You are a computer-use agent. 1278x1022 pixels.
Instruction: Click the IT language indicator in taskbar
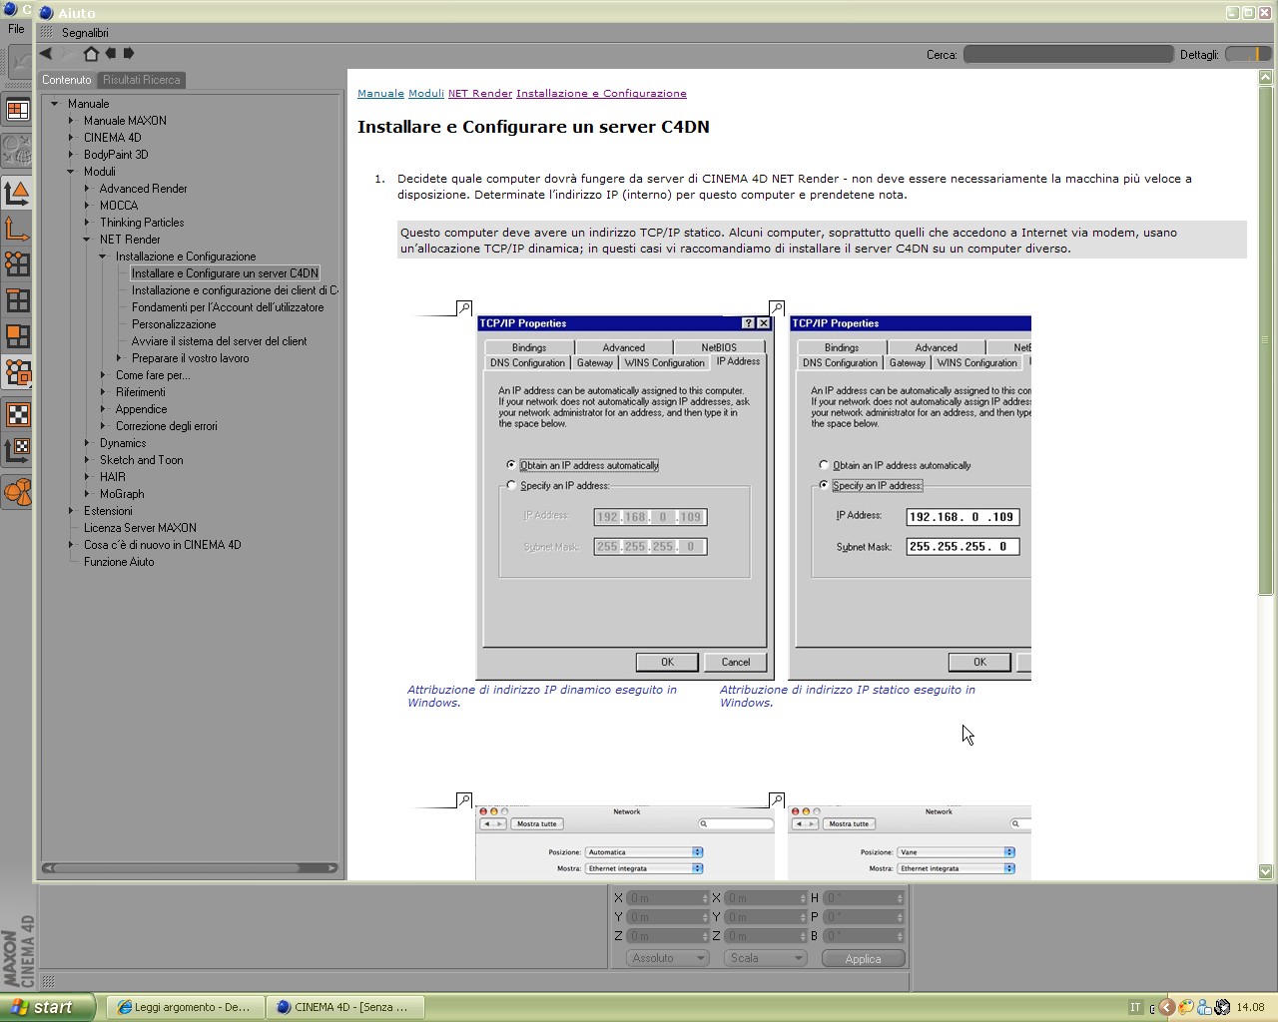[x=1135, y=1007]
